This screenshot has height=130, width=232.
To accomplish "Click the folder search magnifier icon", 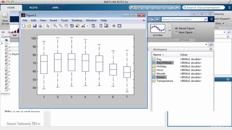I will point(211,44).
